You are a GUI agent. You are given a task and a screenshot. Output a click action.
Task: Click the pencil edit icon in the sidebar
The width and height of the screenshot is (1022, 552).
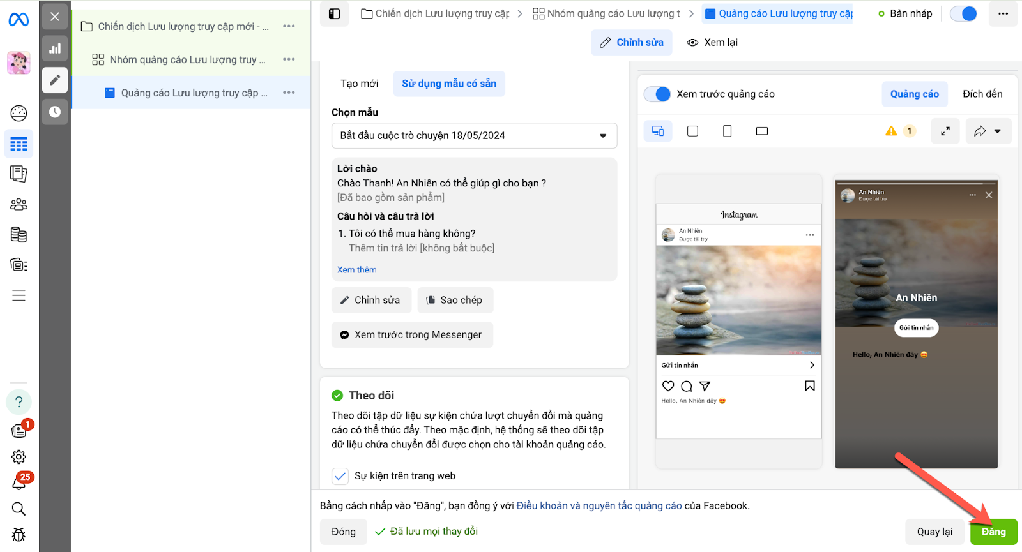[x=55, y=80]
